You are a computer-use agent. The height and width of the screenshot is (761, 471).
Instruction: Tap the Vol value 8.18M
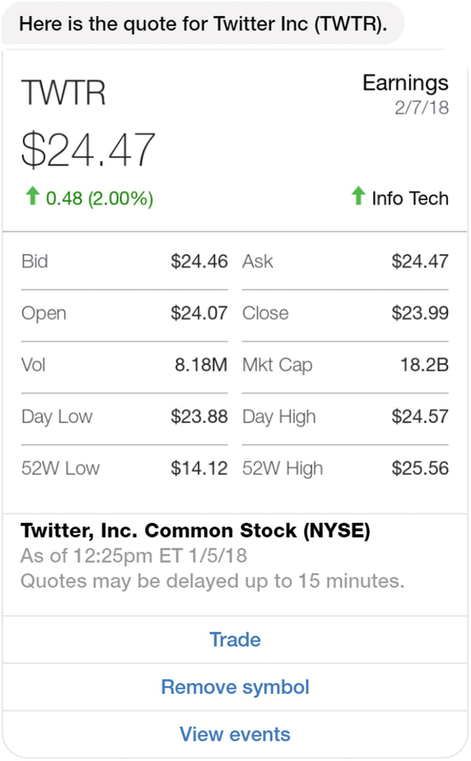click(201, 365)
